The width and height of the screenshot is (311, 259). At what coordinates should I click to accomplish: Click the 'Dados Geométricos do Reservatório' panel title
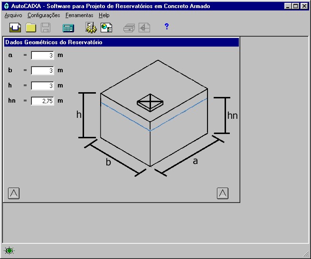point(54,42)
